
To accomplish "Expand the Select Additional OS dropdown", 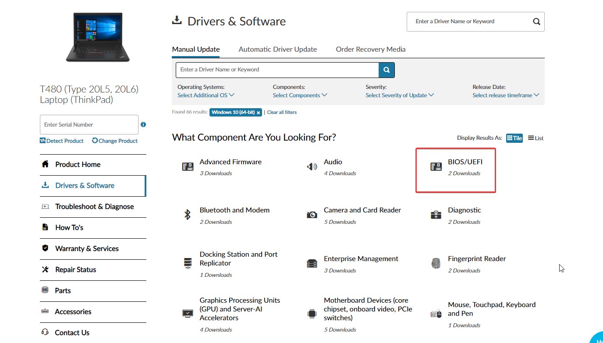I will pyautogui.click(x=206, y=95).
